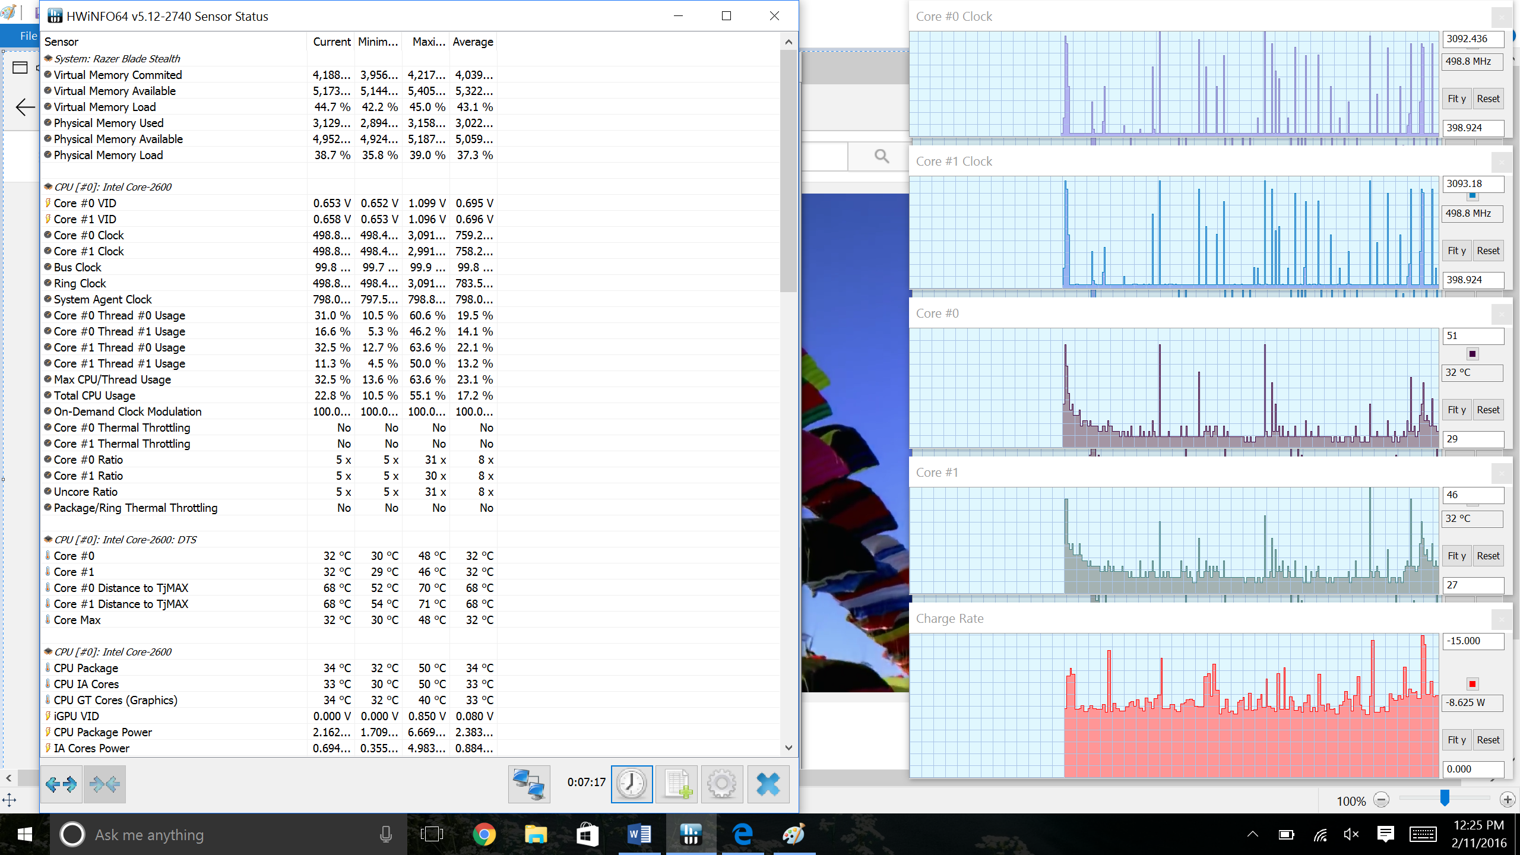Viewport: 1520px width, 855px height.
Task: Click Reset on Core #1 Clock graph
Action: coord(1488,251)
